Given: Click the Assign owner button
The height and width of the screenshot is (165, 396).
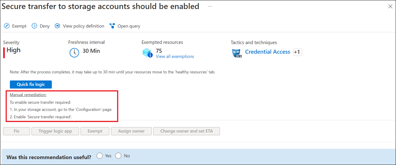Looking at the screenshot, I should coord(131,131).
